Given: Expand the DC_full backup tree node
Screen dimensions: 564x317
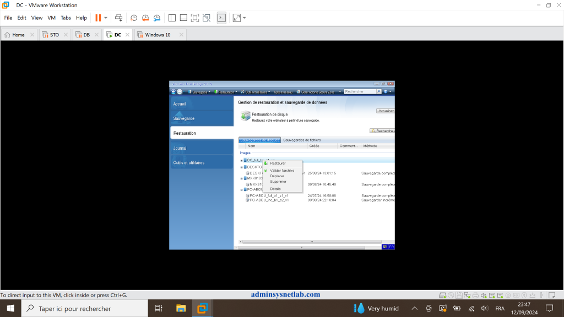Looking at the screenshot, I should (x=242, y=161).
